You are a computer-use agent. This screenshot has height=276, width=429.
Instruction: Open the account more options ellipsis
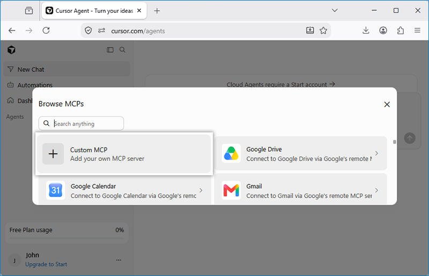tap(119, 260)
